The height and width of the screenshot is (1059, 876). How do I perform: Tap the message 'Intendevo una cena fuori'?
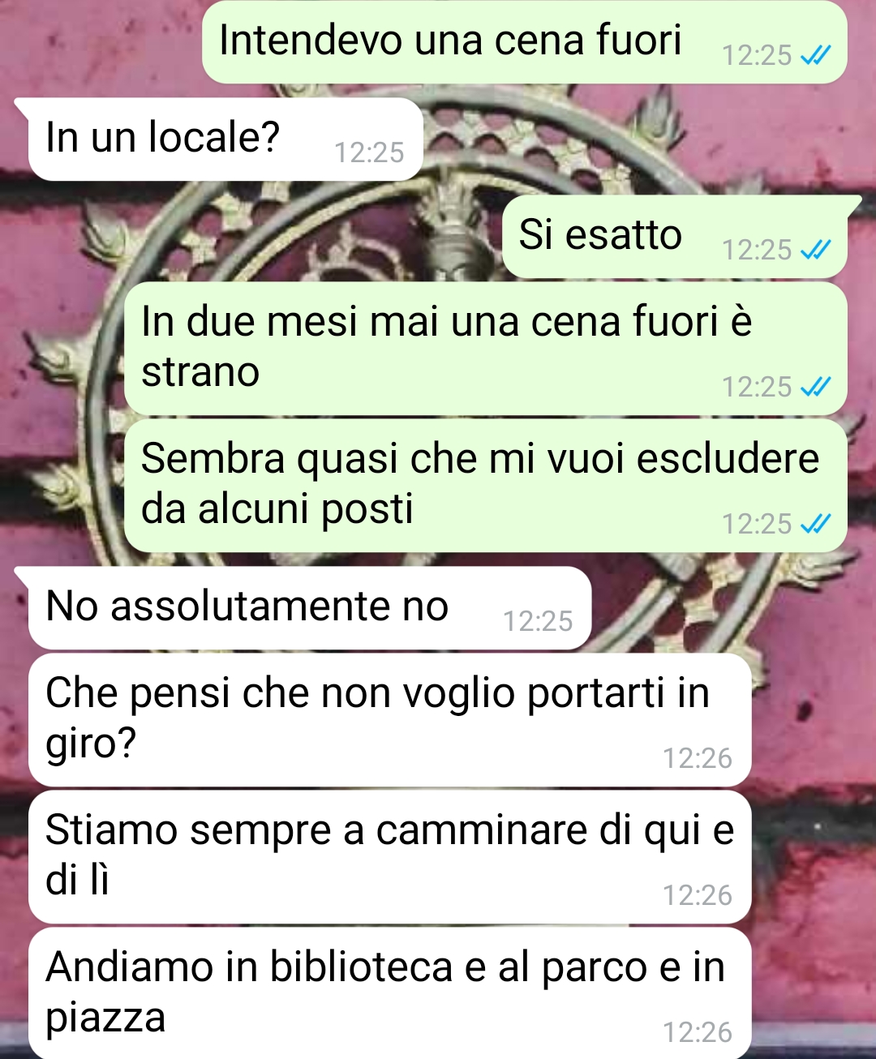point(524,41)
